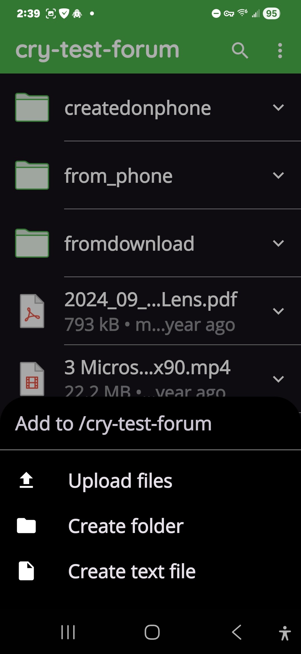Select Create folder menu entry
Image resolution: width=301 pixels, height=654 pixels.
point(126,526)
